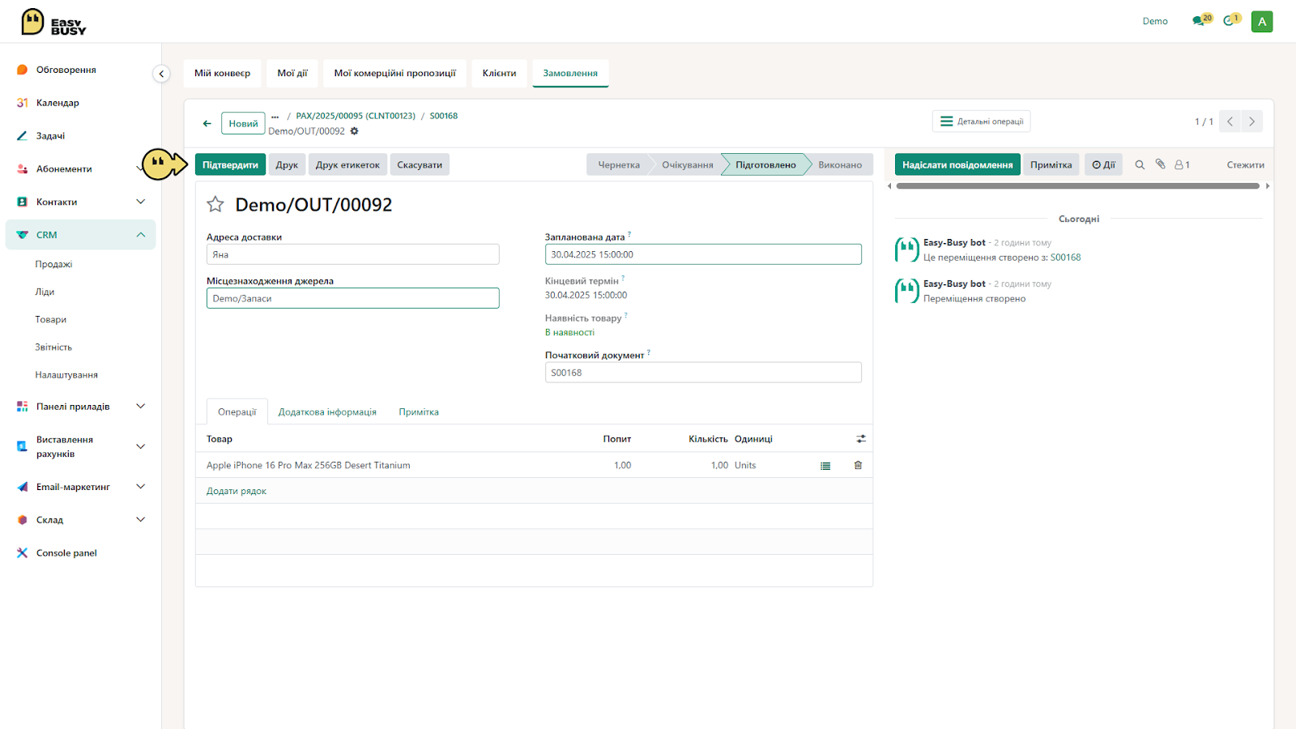Viewport: 1296px width, 729px height.
Task: Click the Підтвердити button
Action: click(230, 164)
